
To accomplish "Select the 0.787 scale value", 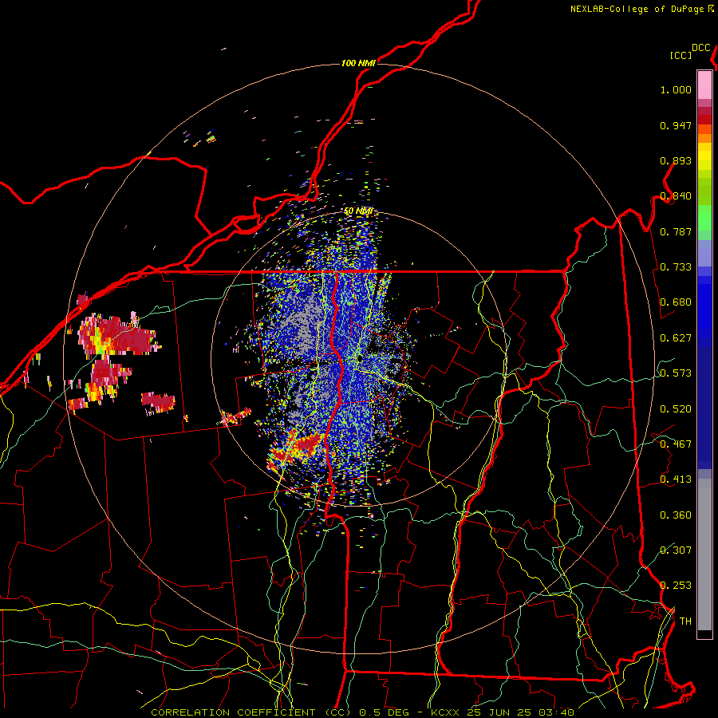I will click(x=676, y=231).
